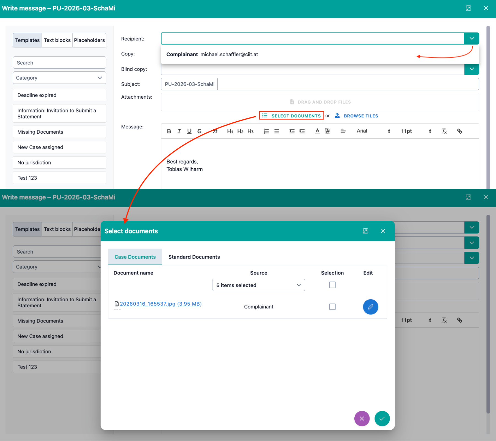The image size is (496, 441).
Task: Apply the Deadline expired template in the upper window
Action: click(60, 95)
